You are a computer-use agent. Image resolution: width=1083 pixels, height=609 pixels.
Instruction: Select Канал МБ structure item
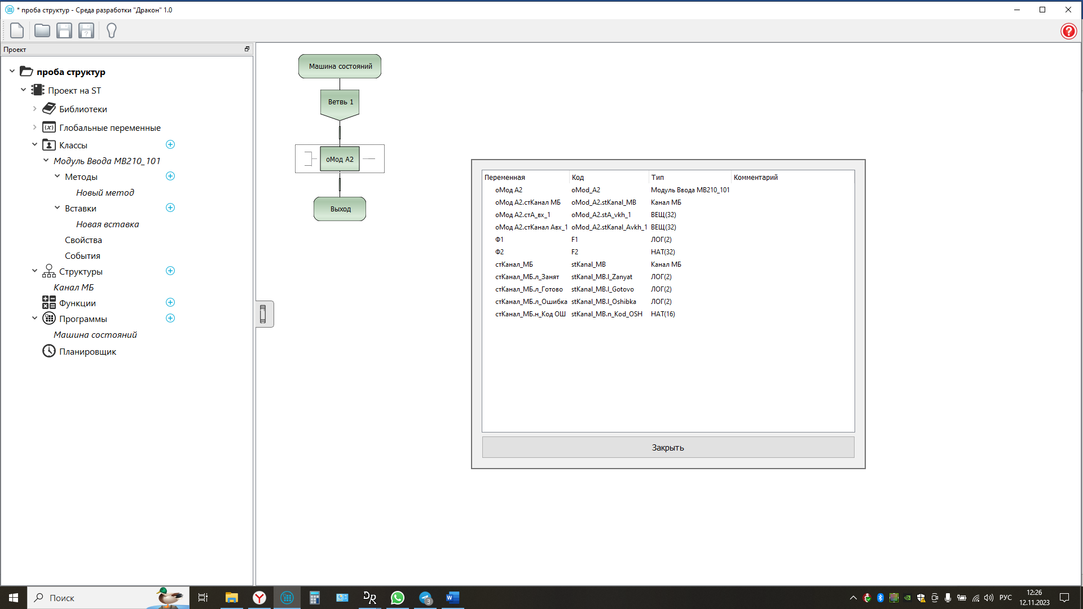[x=73, y=288]
